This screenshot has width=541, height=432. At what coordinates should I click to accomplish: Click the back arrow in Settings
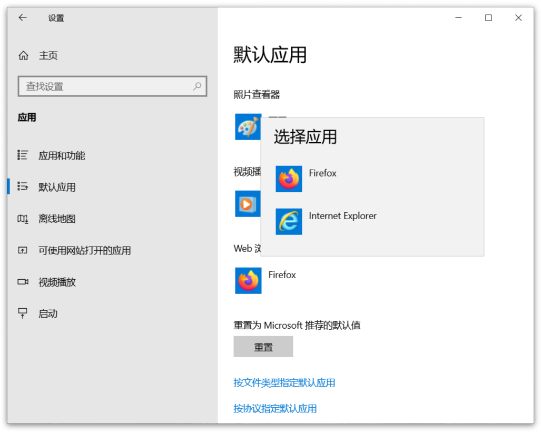[x=22, y=17]
